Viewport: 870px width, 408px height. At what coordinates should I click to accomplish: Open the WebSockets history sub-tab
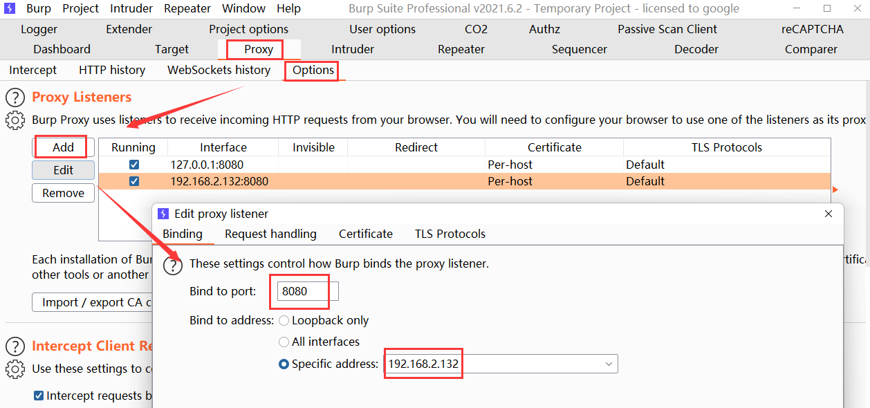(x=219, y=70)
